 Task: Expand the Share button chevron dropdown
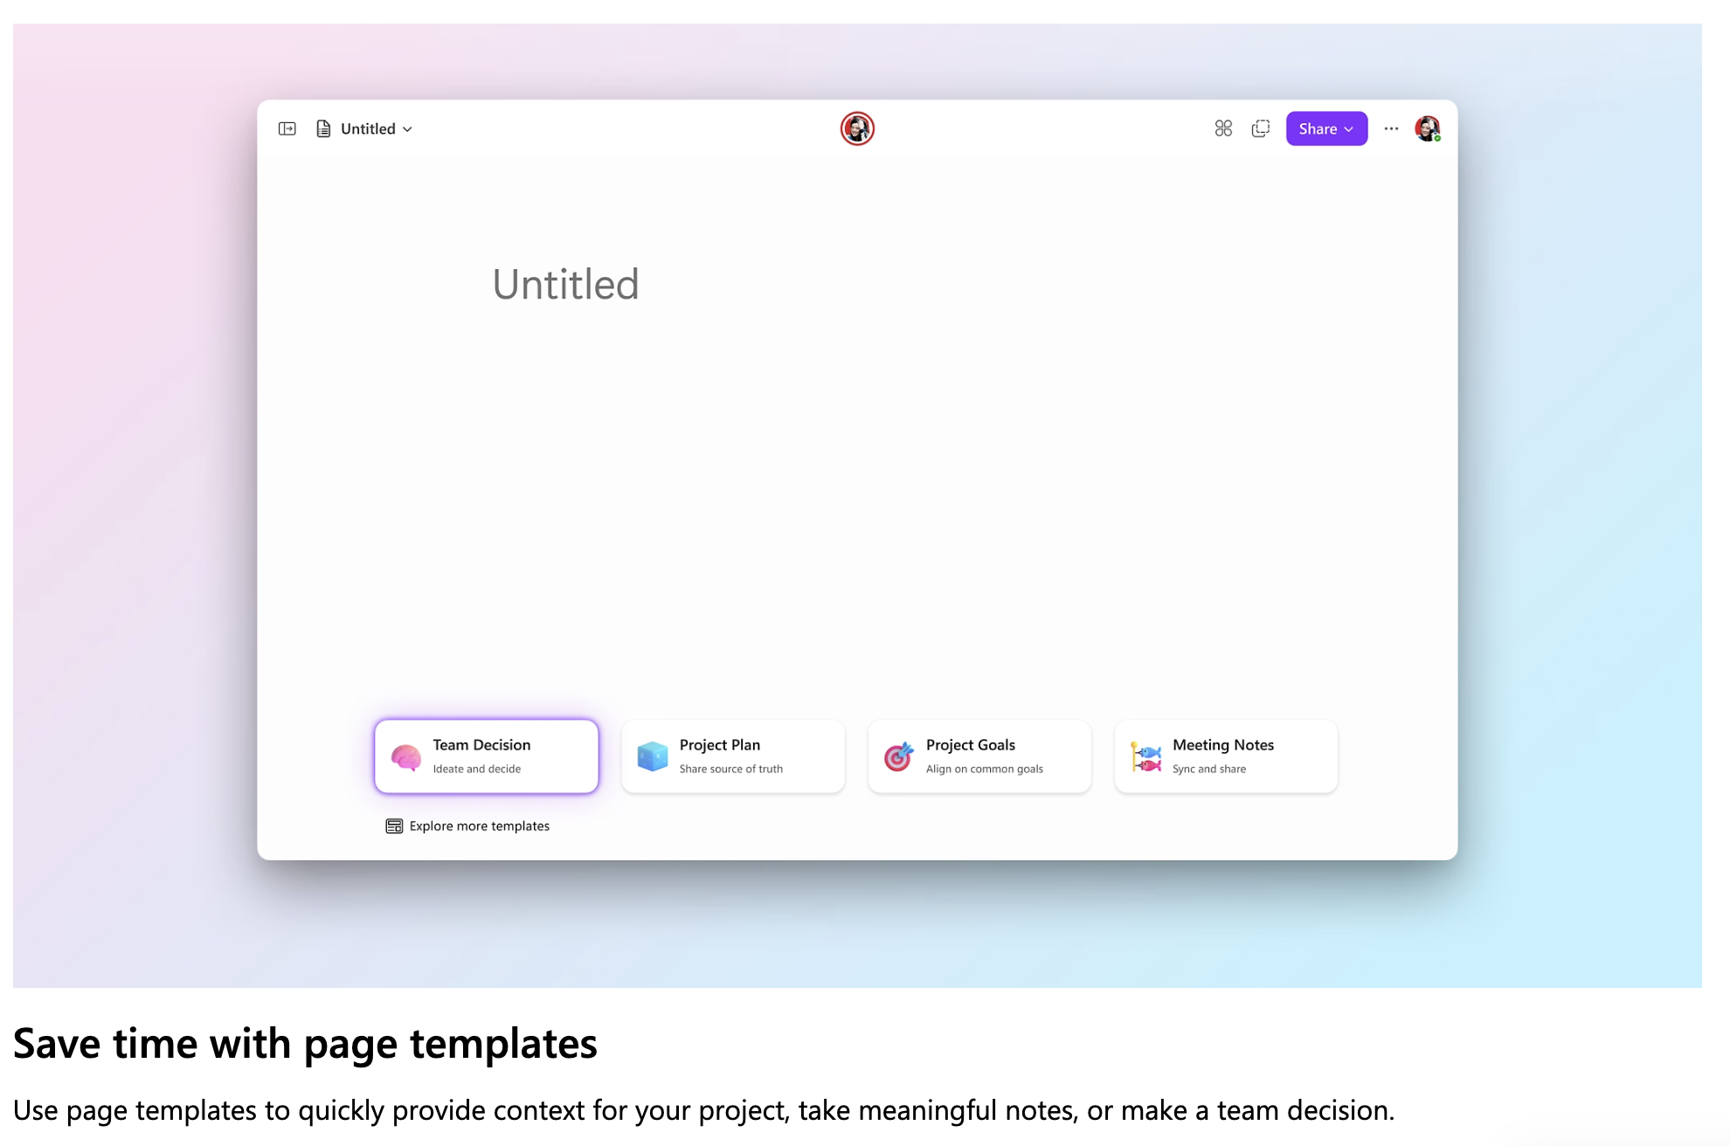[x=1348, y=128]
